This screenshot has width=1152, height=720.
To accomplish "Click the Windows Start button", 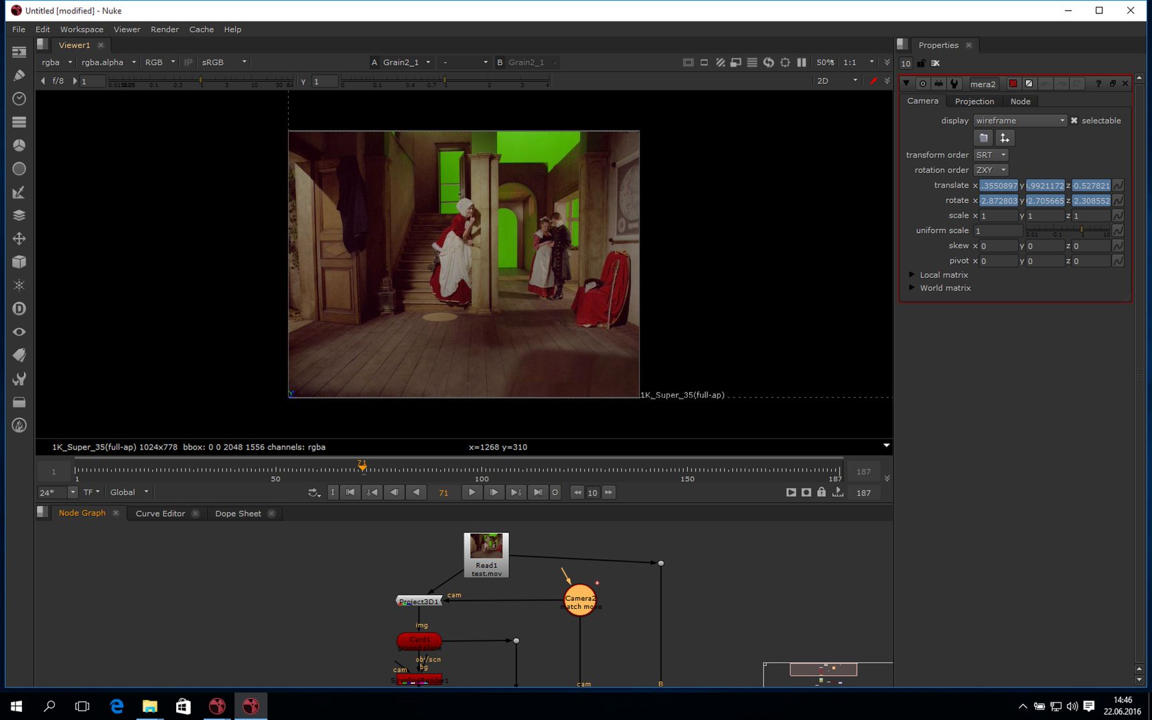I will pyautogui.click(x=16, y=706).
